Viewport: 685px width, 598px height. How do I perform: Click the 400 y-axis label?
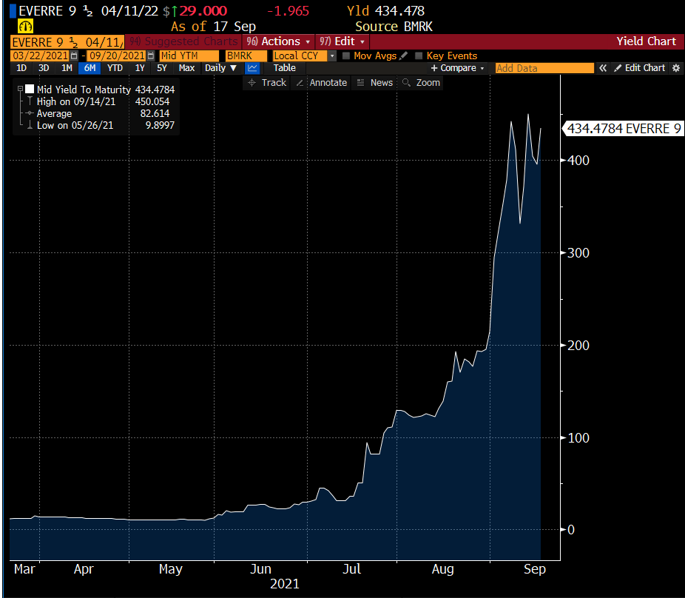coord(578,160)
